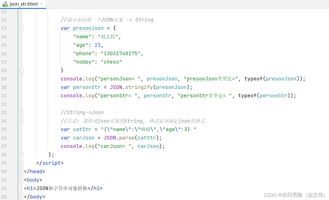
Task: Click the string "personStr= " on line 21
Action: 118,96
